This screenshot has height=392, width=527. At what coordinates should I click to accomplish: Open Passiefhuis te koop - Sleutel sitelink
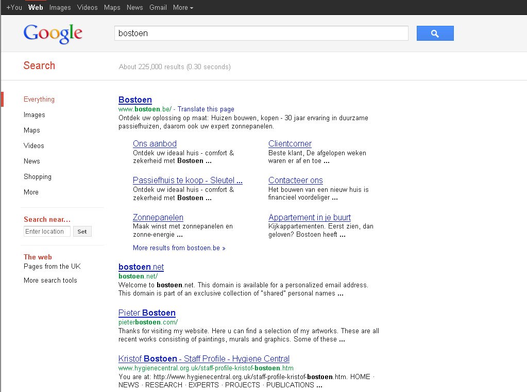pos(188,181)
